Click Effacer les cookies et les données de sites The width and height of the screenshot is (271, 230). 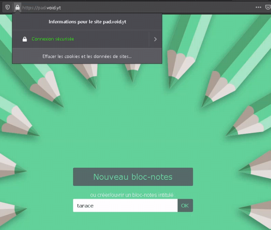[87, 56]
